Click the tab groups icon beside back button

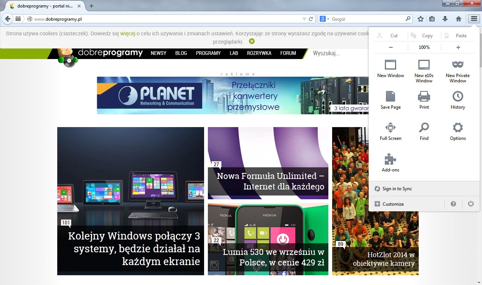[x=18, y=19]
